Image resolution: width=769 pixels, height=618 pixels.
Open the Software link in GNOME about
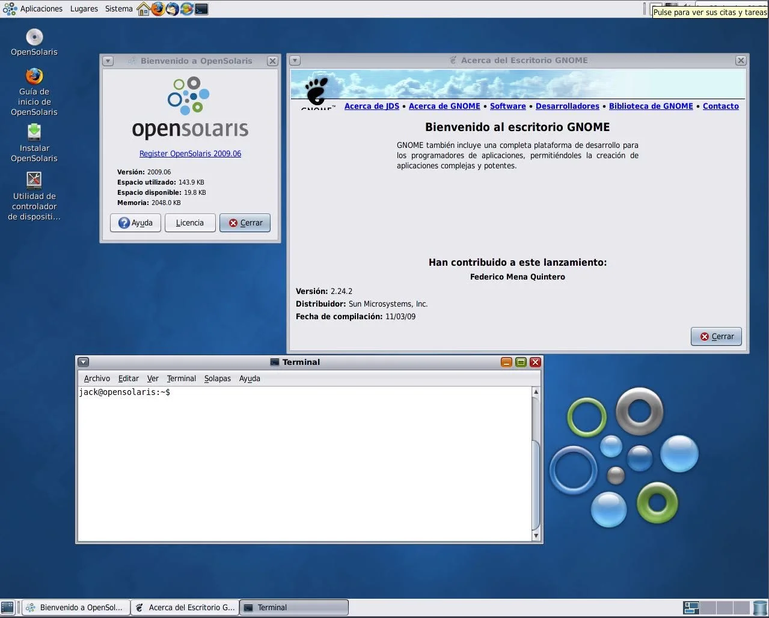coord(508,106)
